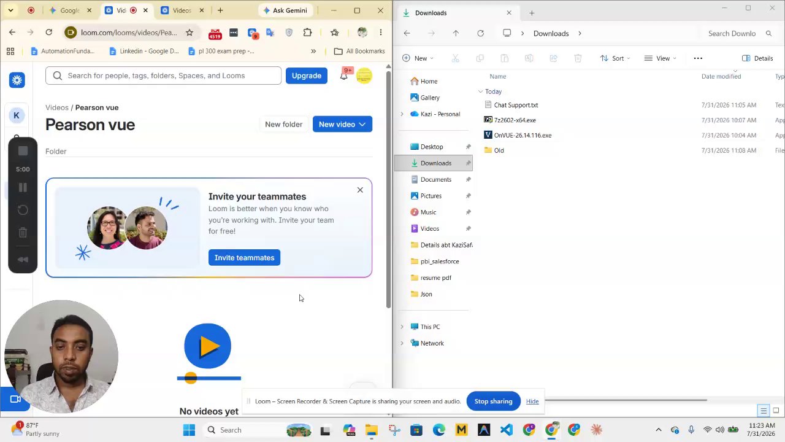The height and width of the screenshot is (442, 785).
Task: Open the All Bookmarks folder
Action: click(x=359, y=51)
